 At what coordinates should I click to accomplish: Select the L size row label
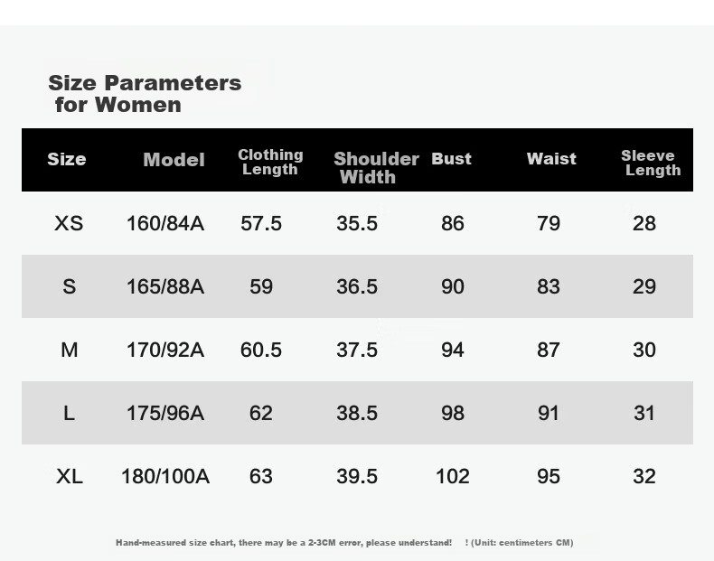click(x=69, y=413)
